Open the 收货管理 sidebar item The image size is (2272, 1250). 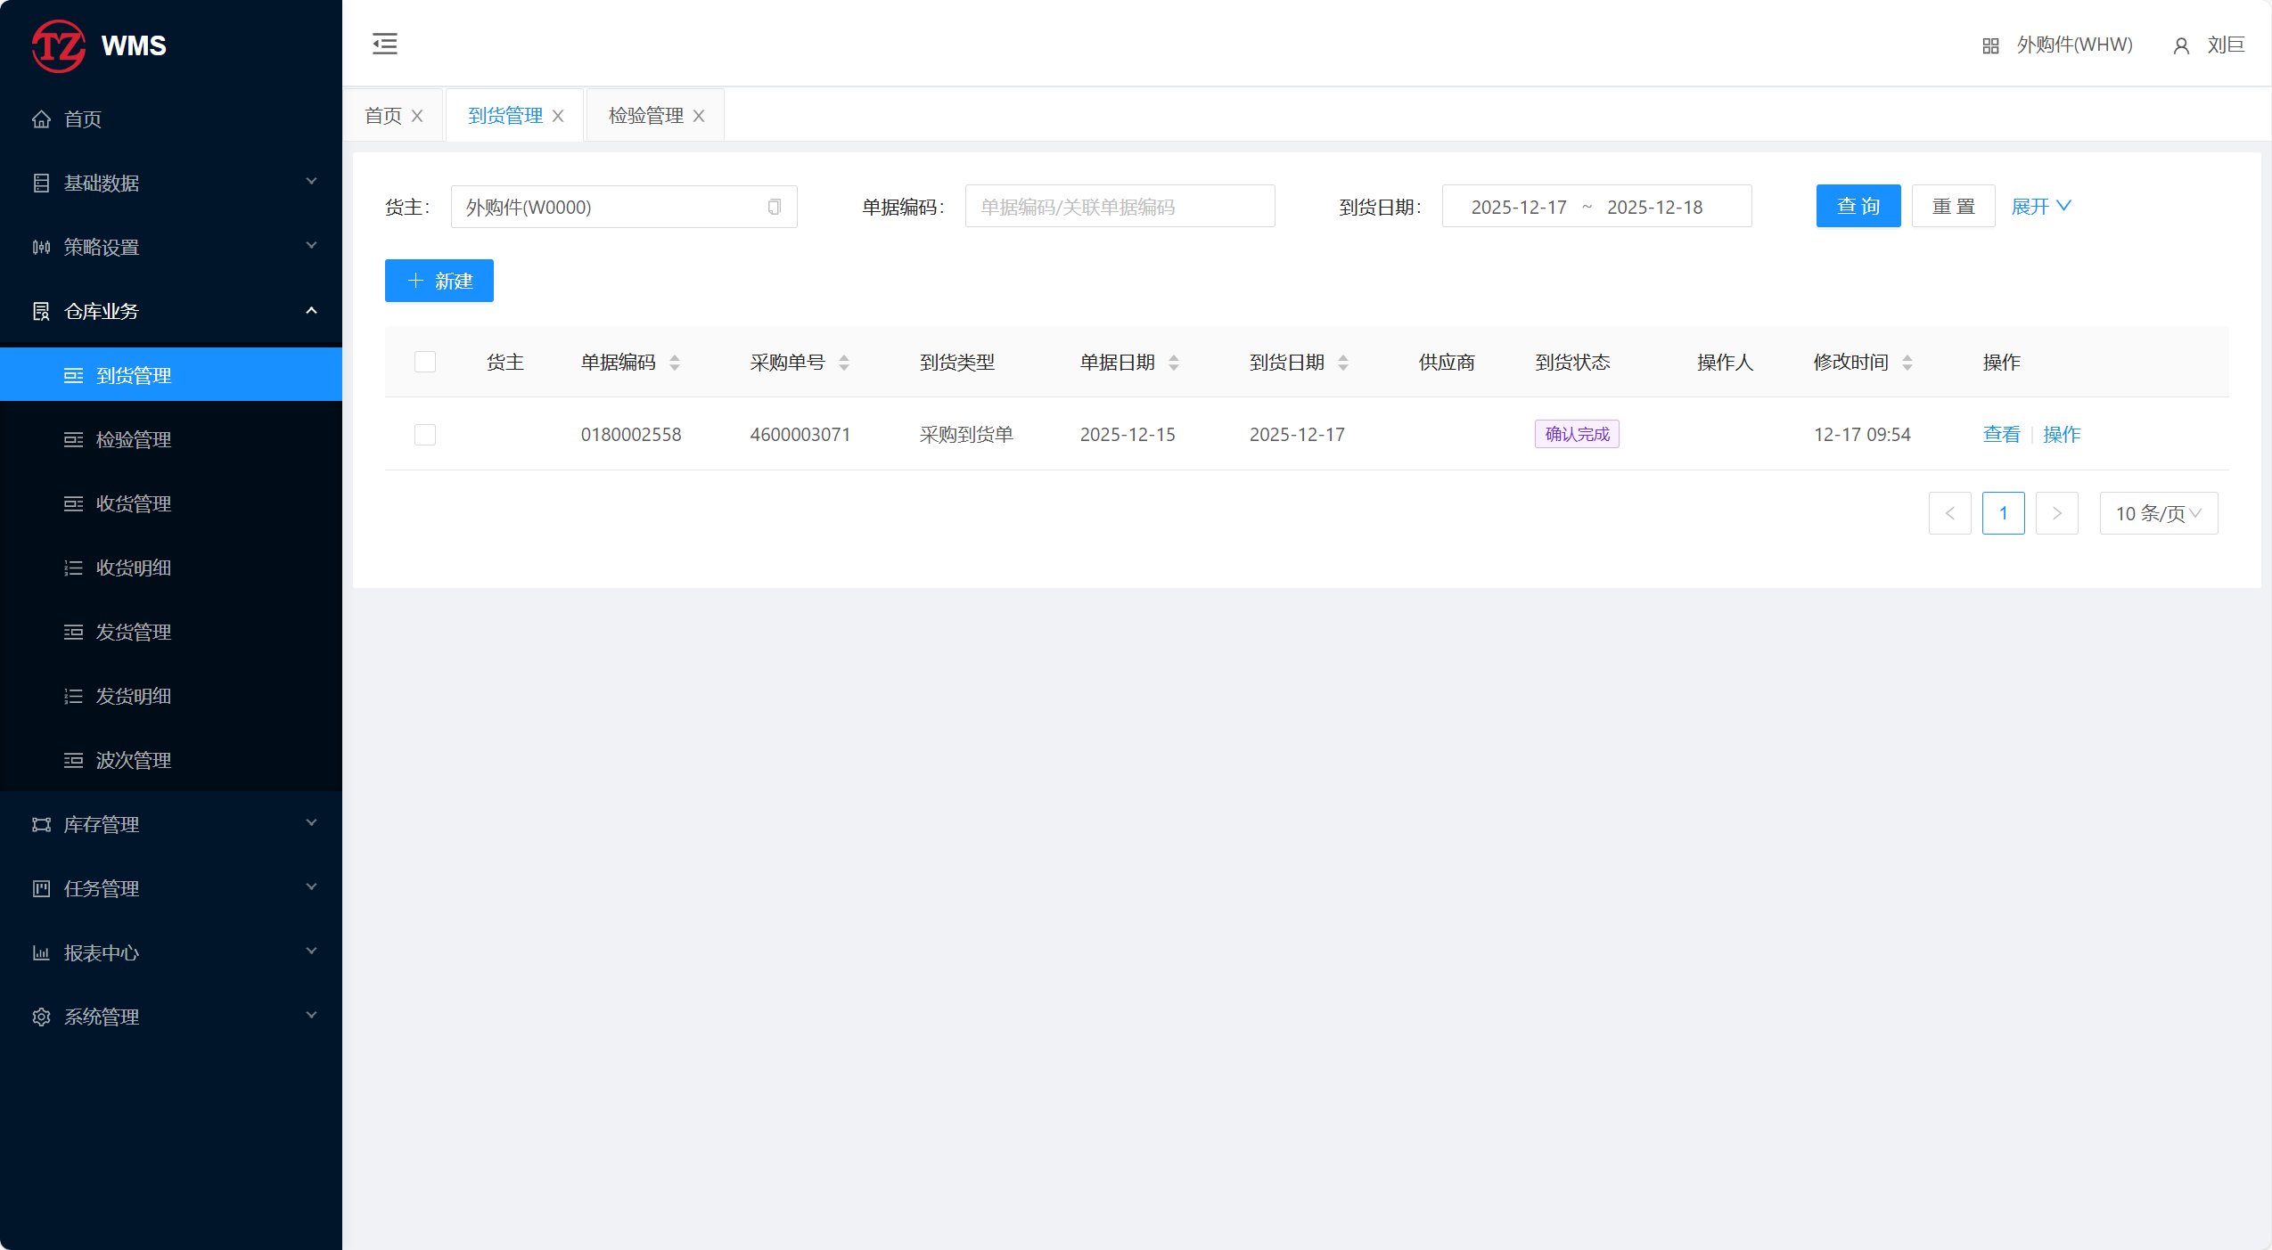tap(171, 503)
